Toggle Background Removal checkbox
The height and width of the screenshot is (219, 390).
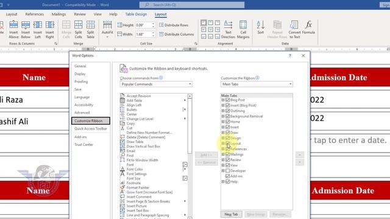point(227,116)
